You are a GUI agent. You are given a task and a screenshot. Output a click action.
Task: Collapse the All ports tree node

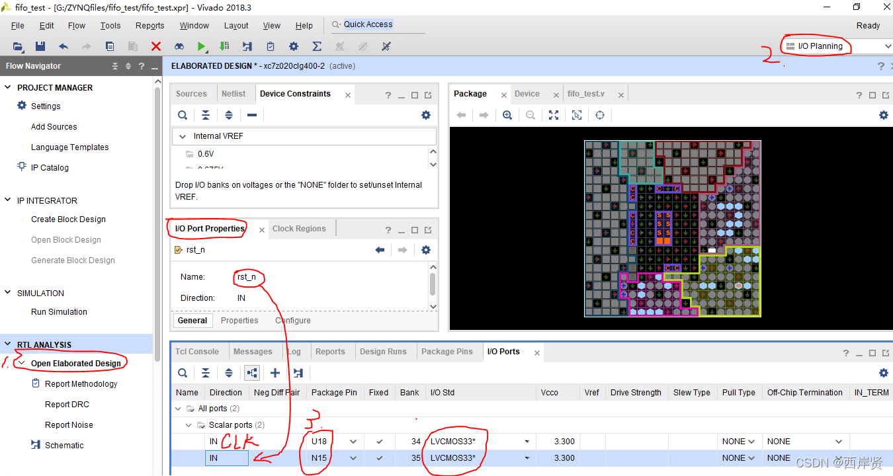tap(177, 409)
